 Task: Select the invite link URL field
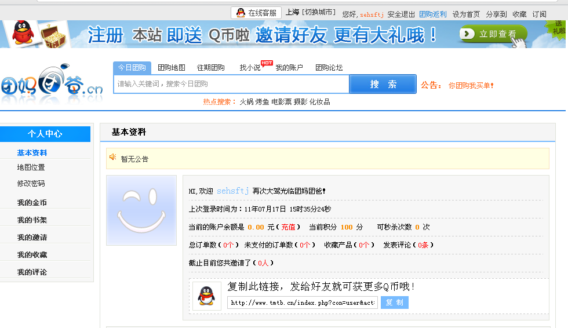click(x=303, y=303)
